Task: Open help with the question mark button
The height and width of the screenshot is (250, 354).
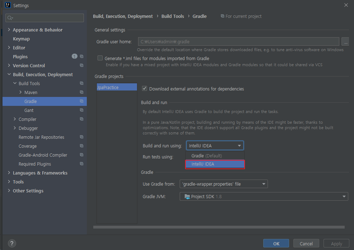Action: (x=12, y=243)
